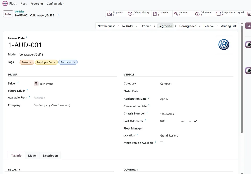The height and width of the screenshot is (174, 251).
Task: Click the Fleet app logo icon
Action: pos(5,3)
